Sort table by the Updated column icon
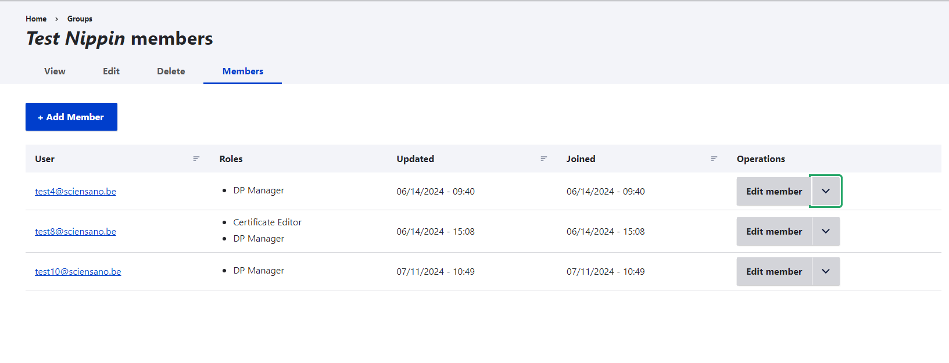Image resolution: width=949 pixels, height=363 pixels. click(544, 159)
